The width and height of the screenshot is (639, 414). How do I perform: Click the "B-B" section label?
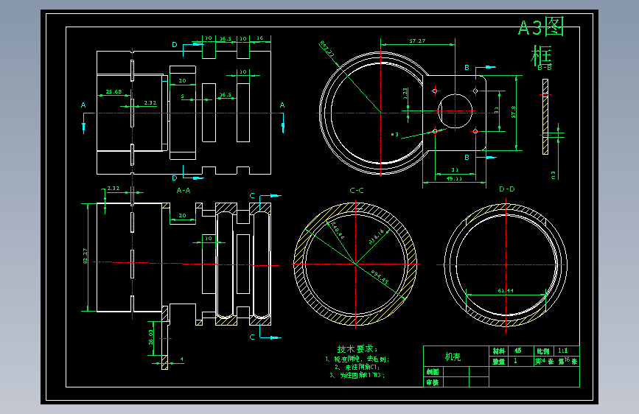[545, 68]
